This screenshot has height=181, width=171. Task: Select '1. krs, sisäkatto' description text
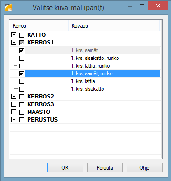(x=88, y=89)
